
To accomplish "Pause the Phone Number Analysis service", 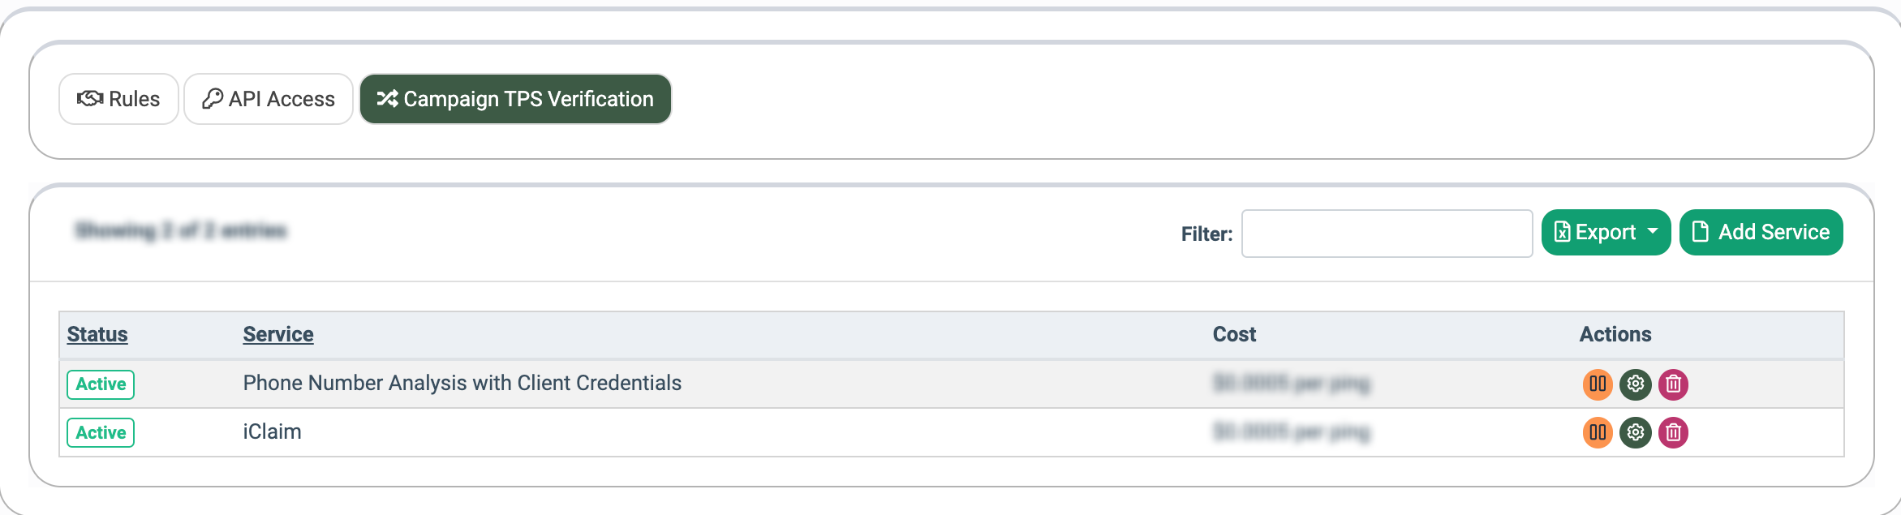I will point(1598,384).
